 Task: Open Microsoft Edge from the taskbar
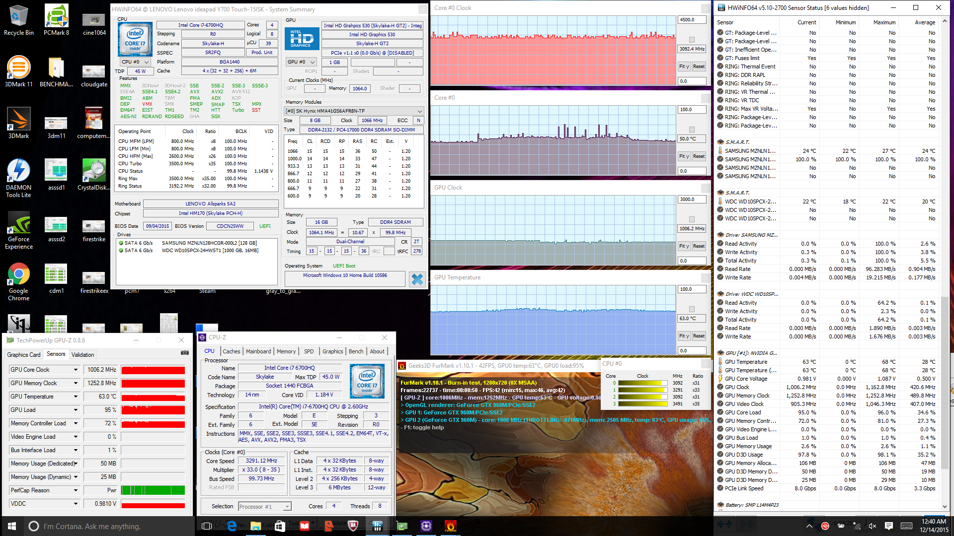231,526
